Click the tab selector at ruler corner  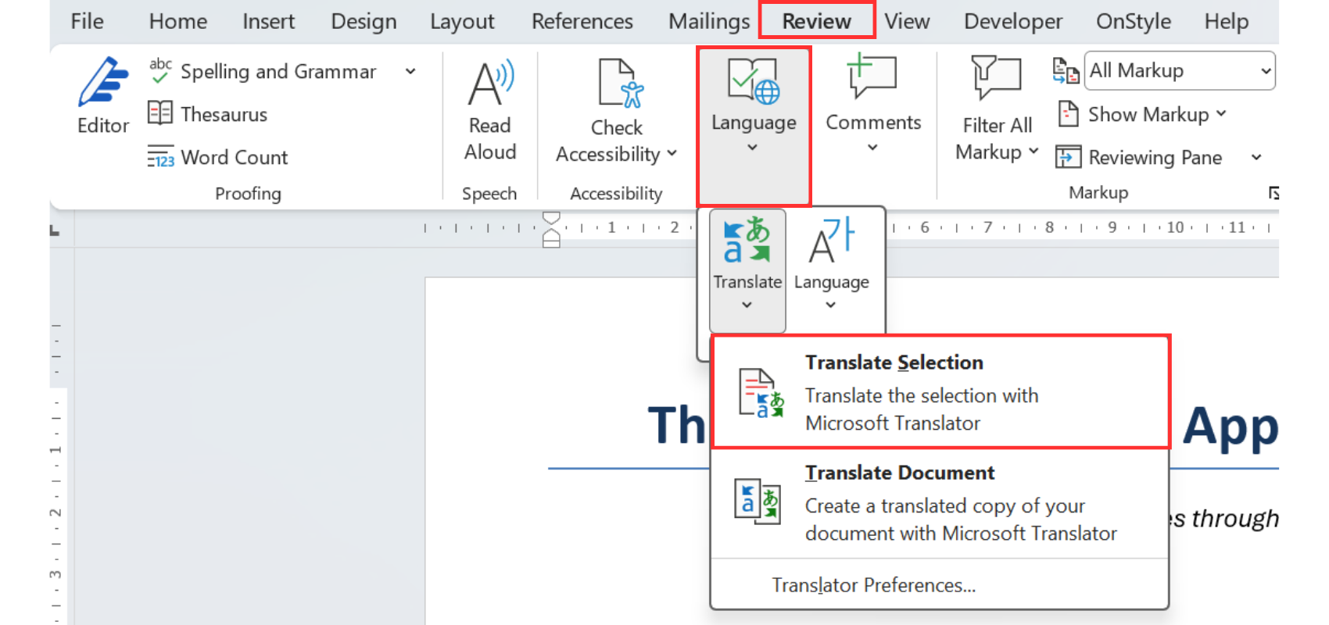[x=54, y=230]
